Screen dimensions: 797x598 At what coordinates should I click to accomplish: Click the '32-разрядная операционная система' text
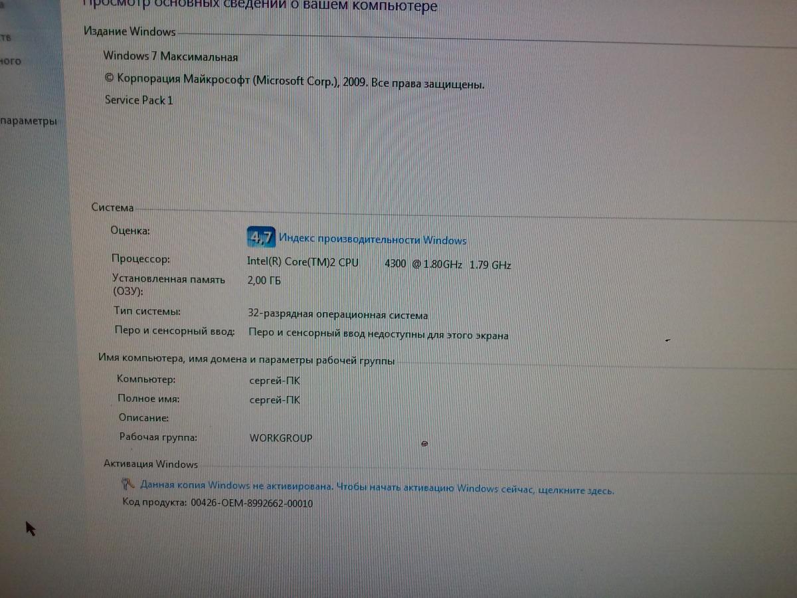337,316
